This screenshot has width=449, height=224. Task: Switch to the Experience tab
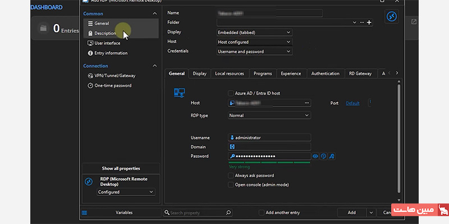(x=291, y=73)
